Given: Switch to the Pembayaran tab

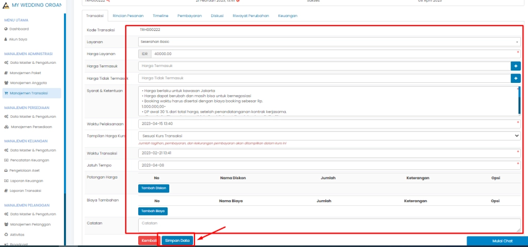Looking at the screenshot, I should coord(189,16).
